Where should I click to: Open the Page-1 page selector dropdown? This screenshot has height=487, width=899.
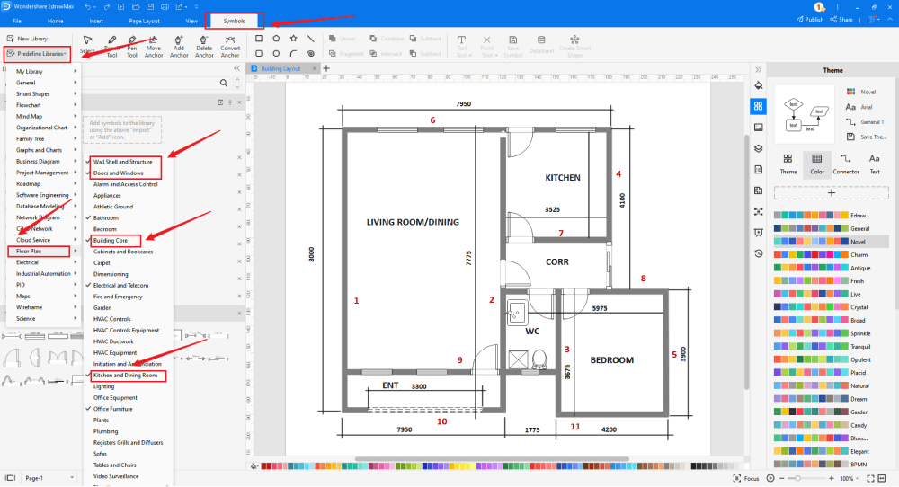49,478
